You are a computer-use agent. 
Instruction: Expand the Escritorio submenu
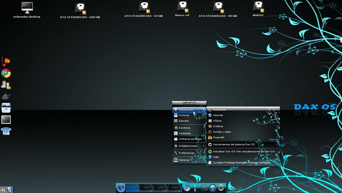189,128
